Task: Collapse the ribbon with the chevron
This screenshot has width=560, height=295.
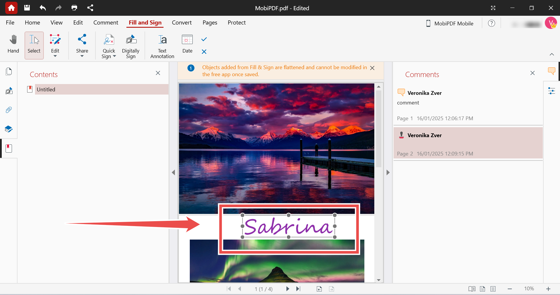Action: pyautogui.click(x=552, y=54)
